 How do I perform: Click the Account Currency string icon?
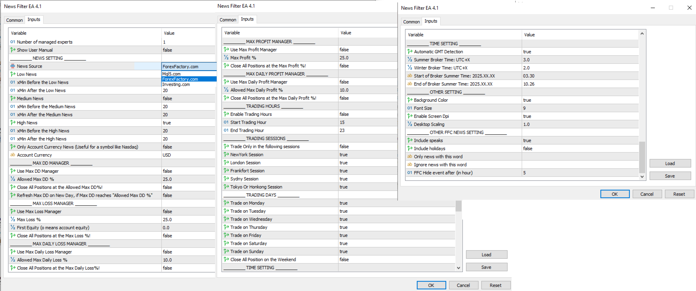click(13, 155)
